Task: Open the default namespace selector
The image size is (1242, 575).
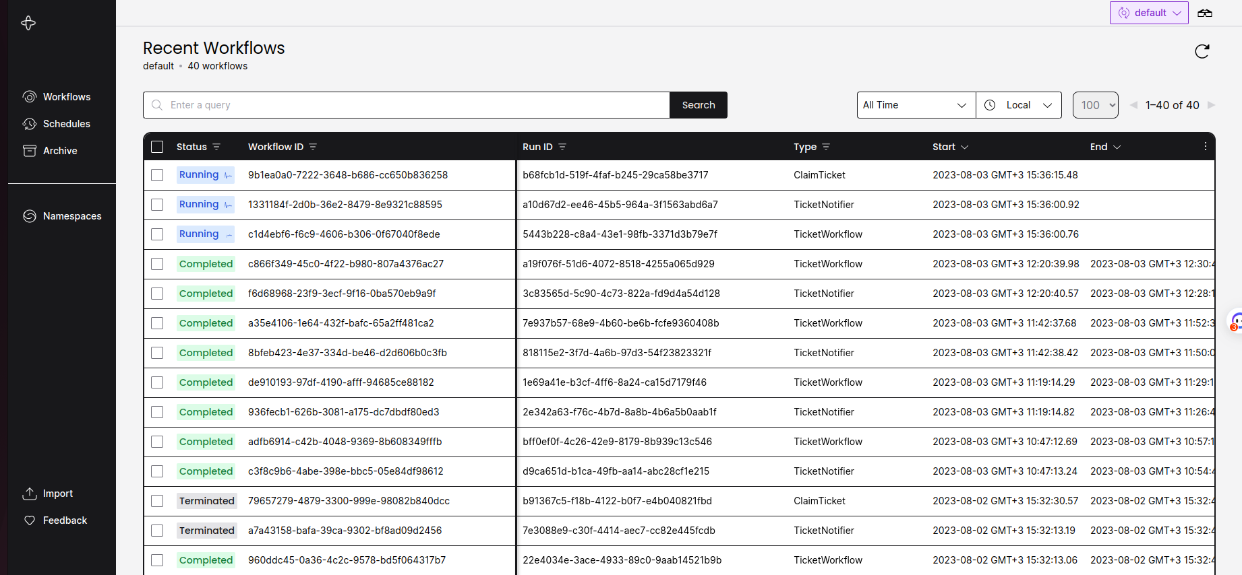Action: pyautogui.click(x=1149, y=13)
